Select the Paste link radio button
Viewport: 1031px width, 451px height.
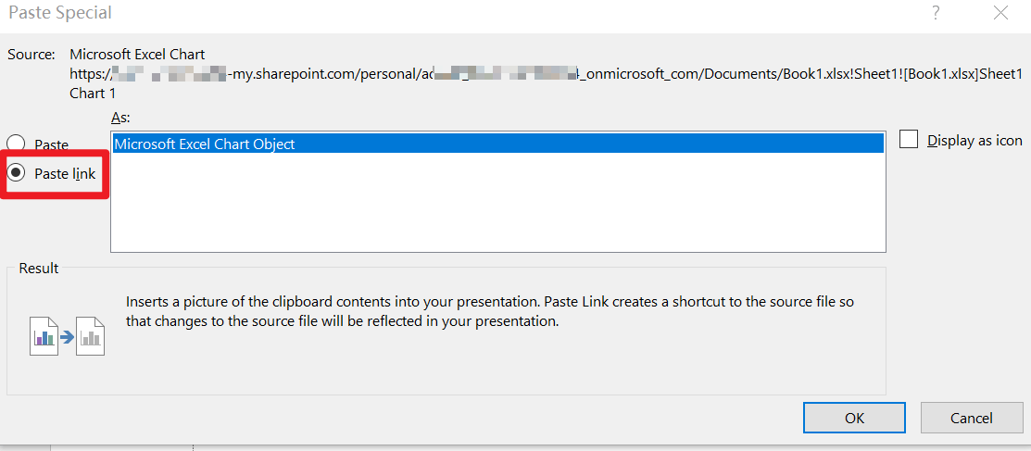(x=16, y=173)
